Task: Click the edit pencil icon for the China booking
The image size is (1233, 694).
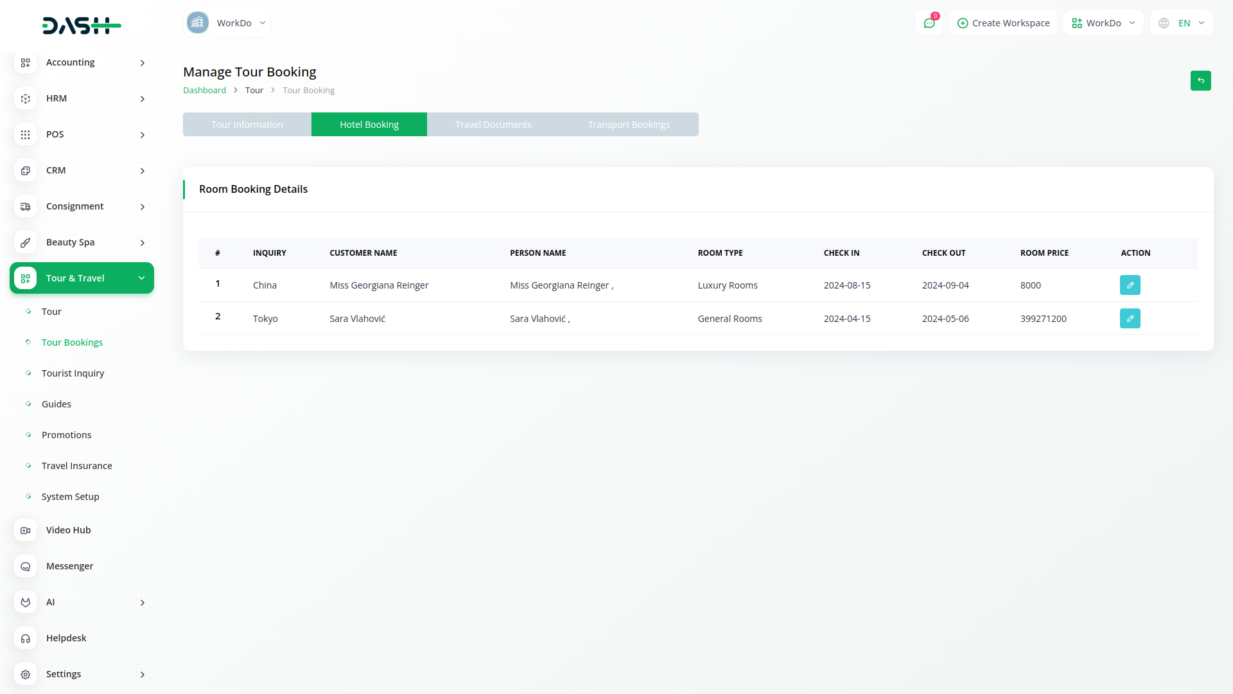Action: pos(1130,285)
